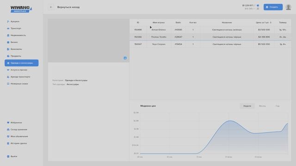Select Одежда и аксессуары category
The image size is (296, 166).
pyautogui.click(x=22, y=63)
